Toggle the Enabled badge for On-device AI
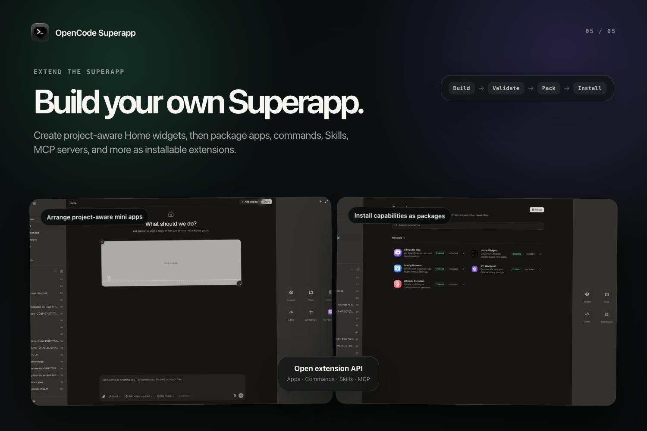This screenshot has height=431, width=647. click(517, 269)
